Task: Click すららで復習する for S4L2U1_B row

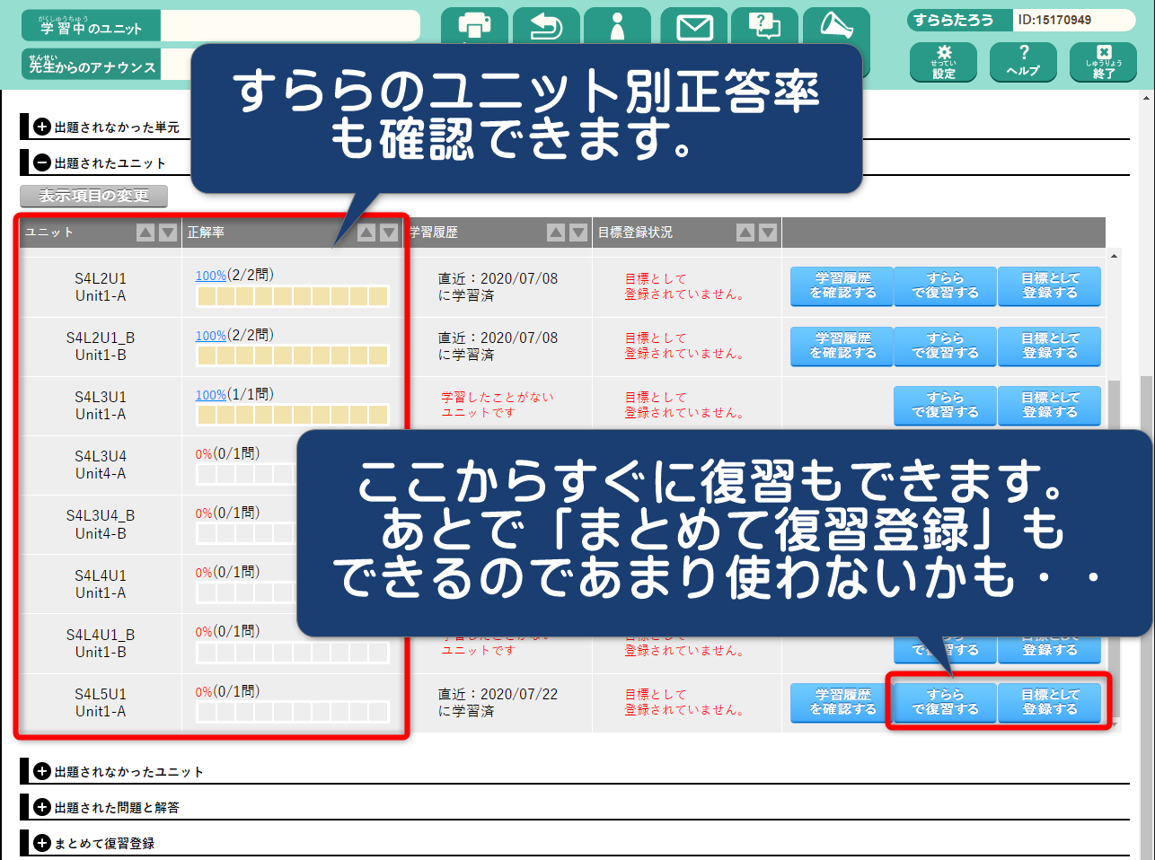Action: pyautogui.click(x=945, y=347)
